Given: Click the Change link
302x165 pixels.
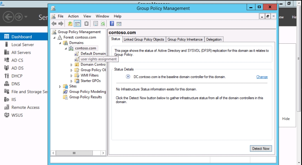Looking at the screenshot, I should pos(262,77).
